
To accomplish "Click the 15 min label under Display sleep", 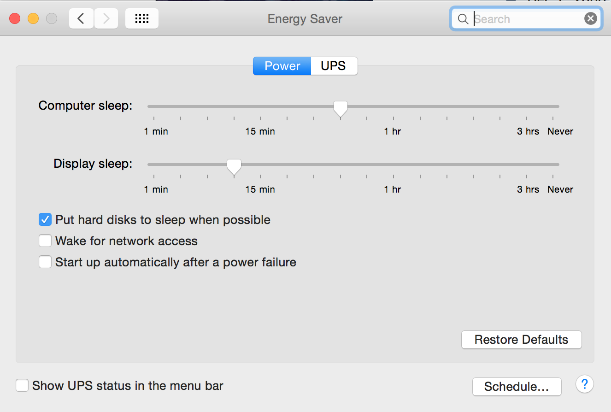I will pos(260,189).
